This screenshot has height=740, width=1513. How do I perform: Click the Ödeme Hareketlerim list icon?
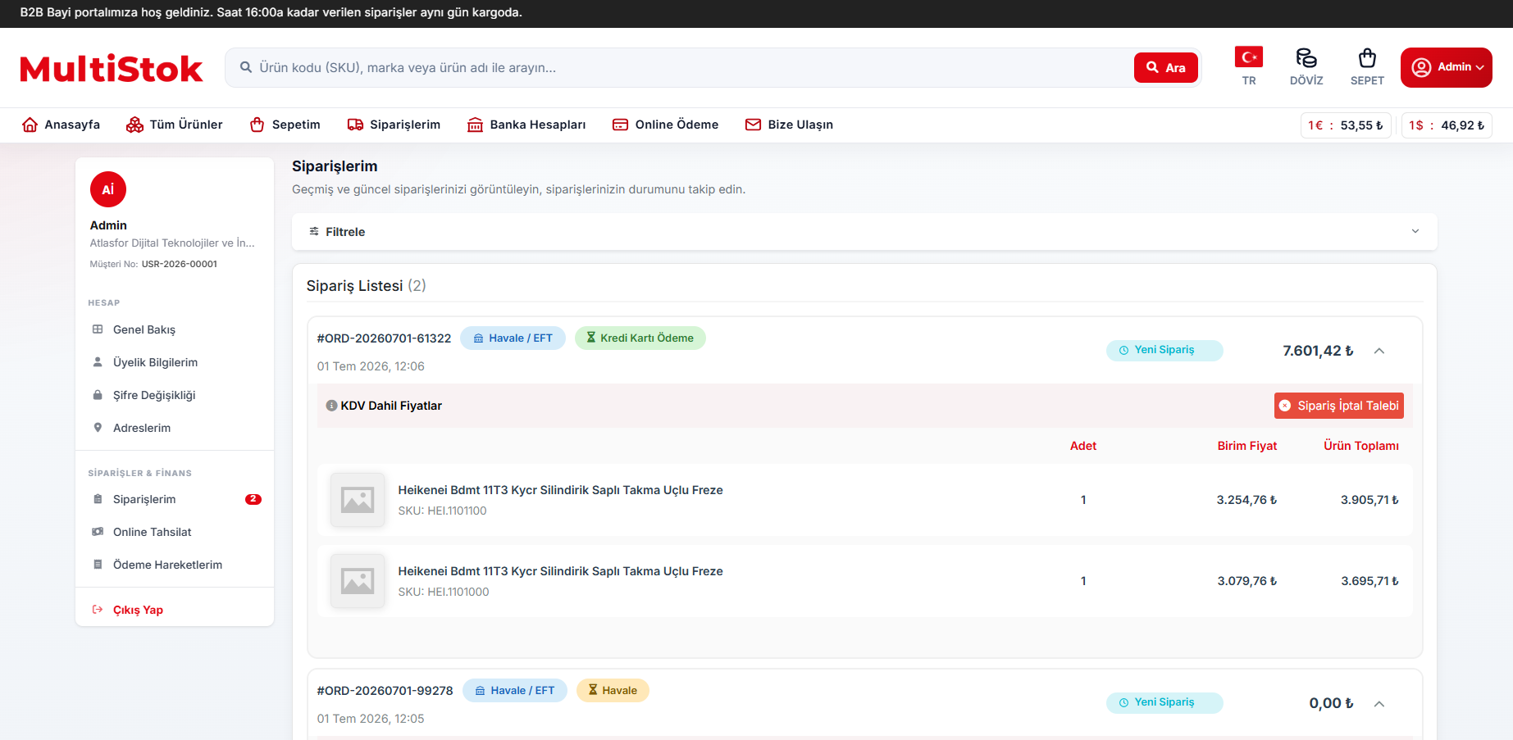[x=98, y=565]
